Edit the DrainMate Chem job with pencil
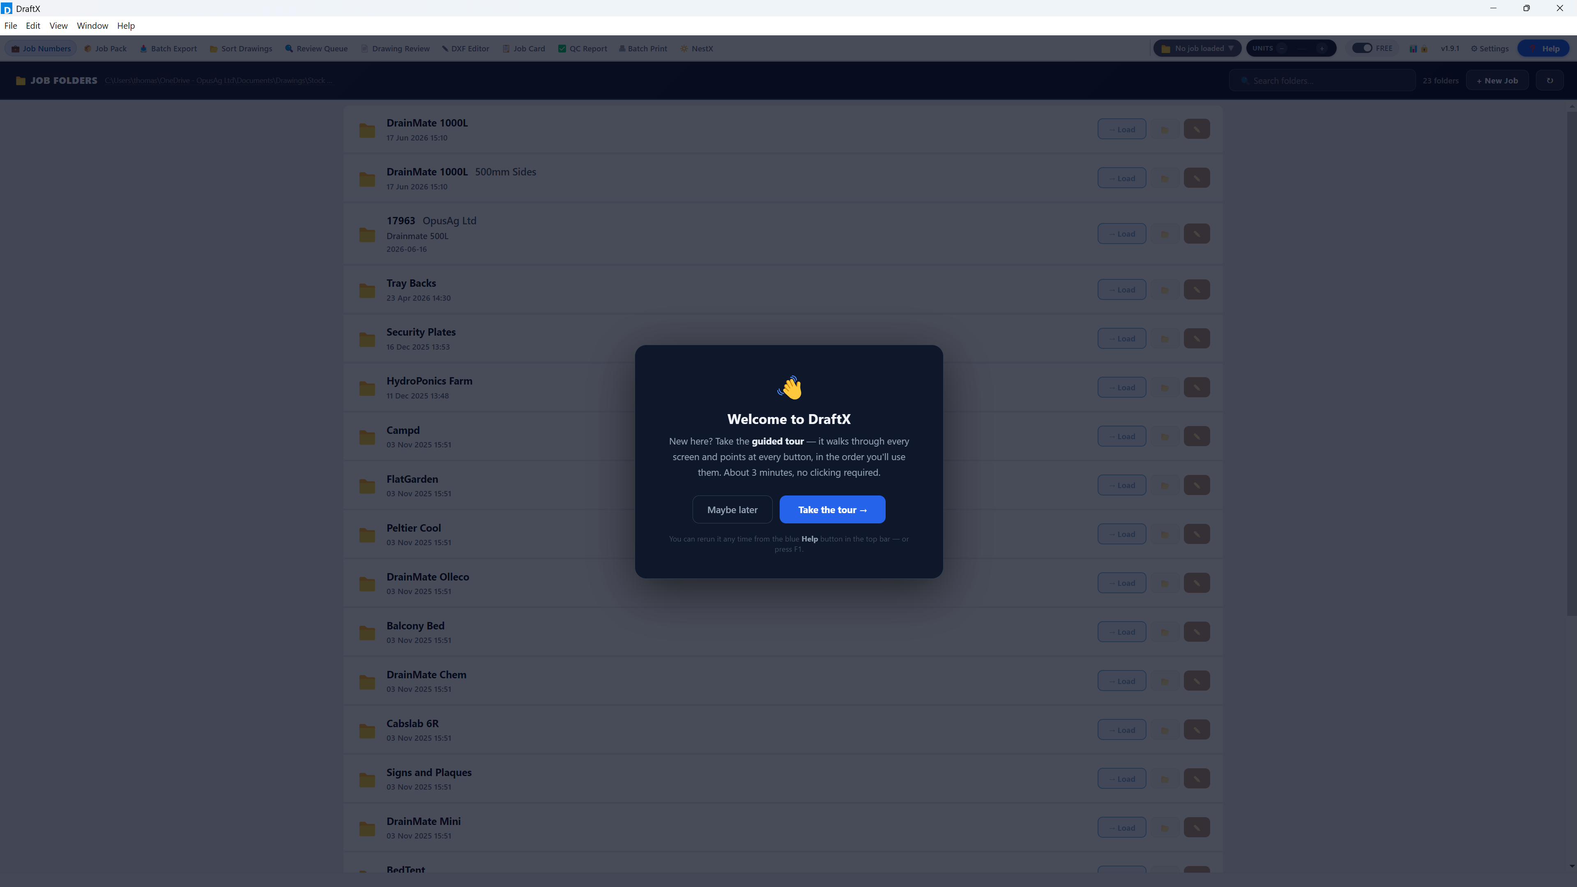 pos(1197,681)
